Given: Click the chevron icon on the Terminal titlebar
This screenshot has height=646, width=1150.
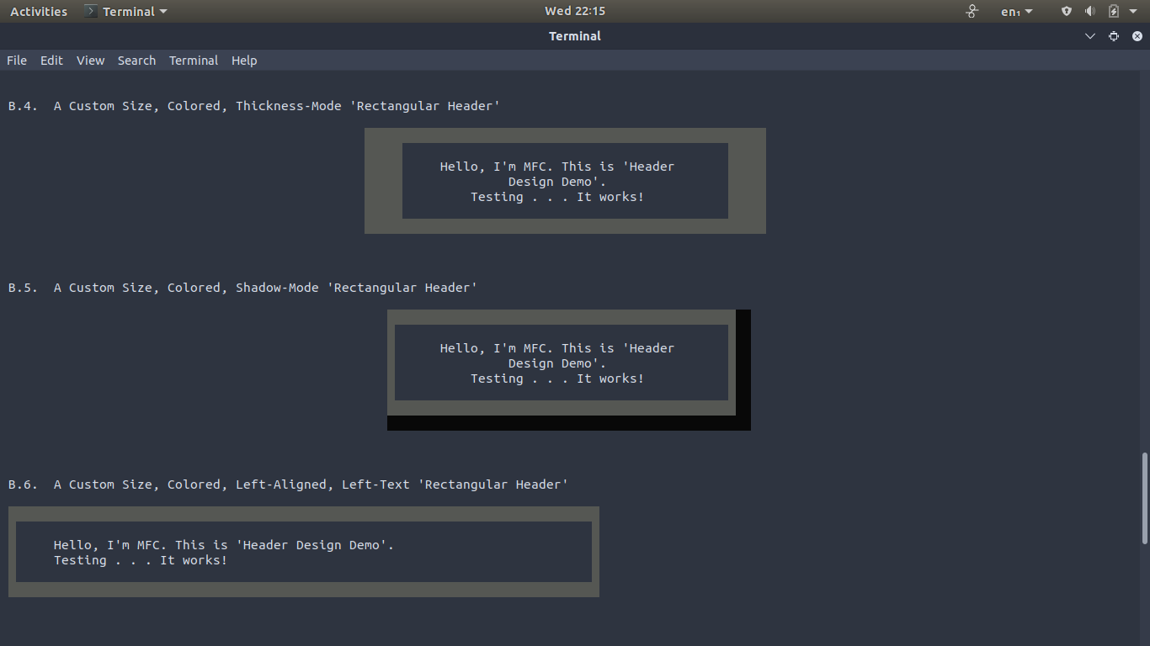Looking at the screenshot, I should [x=1089, y=36].
